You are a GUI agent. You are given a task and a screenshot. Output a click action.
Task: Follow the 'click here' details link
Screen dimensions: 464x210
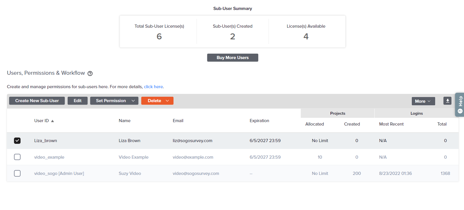(153, 87)
